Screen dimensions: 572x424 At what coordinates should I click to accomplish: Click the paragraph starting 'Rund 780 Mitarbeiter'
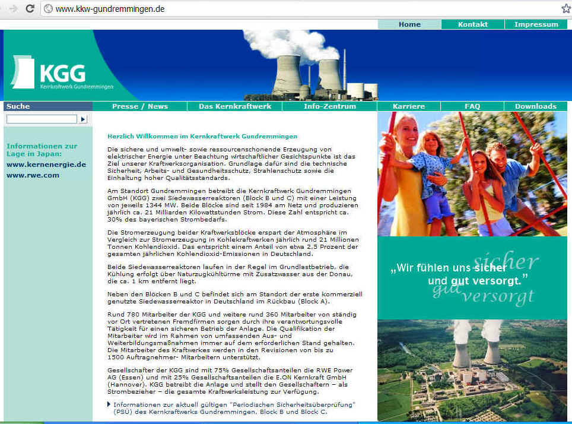click(232, 336)
